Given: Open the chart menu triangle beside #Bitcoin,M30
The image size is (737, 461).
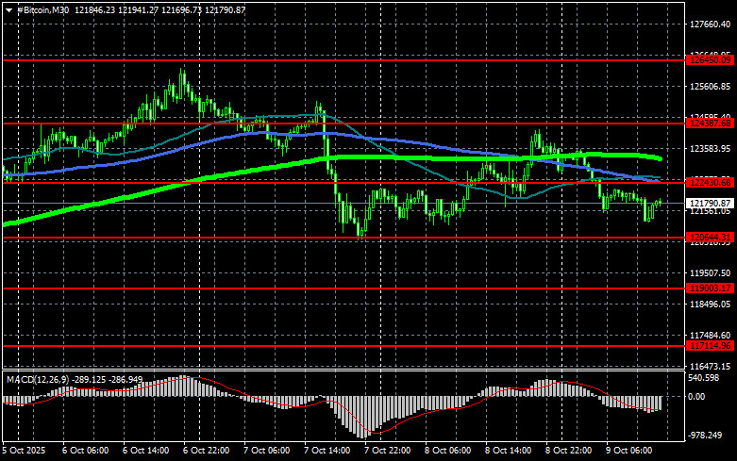Looking at the screenshot, I should pyautogui.click(x=8, y=10).
